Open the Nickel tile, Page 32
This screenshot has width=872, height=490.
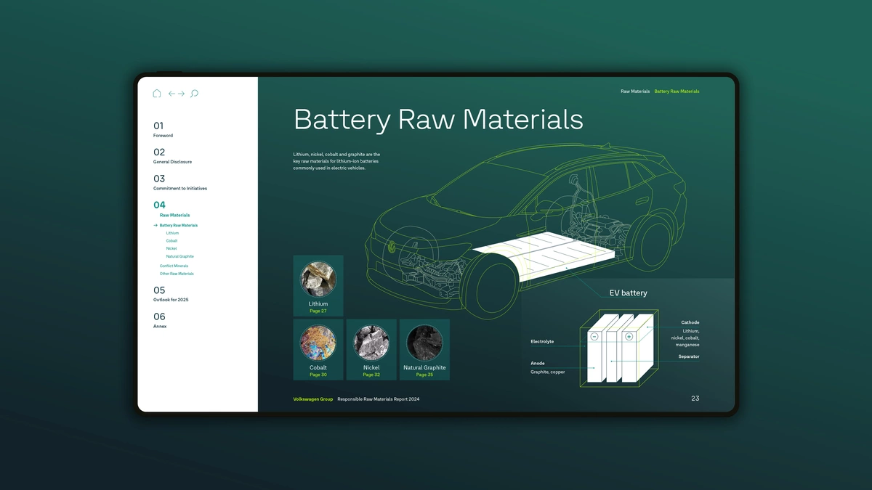pos(371,349)
